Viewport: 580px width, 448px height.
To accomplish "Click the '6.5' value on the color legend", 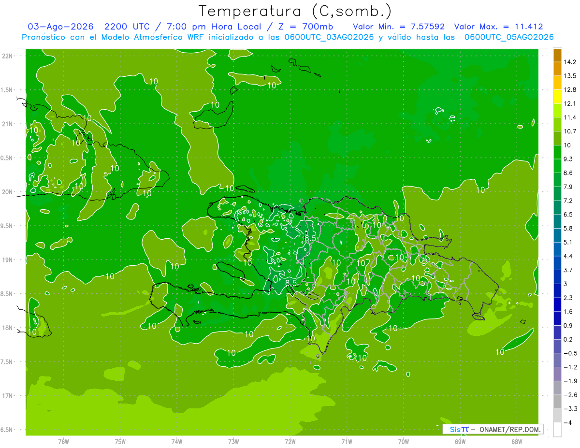I will [x=568, y=215].
